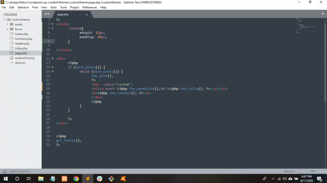This screenshot has height=183, width=327.
Task: Open the Preferences menu
Action: [89, 8]
